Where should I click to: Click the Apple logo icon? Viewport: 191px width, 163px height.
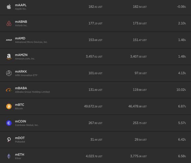tap(9, 7)
